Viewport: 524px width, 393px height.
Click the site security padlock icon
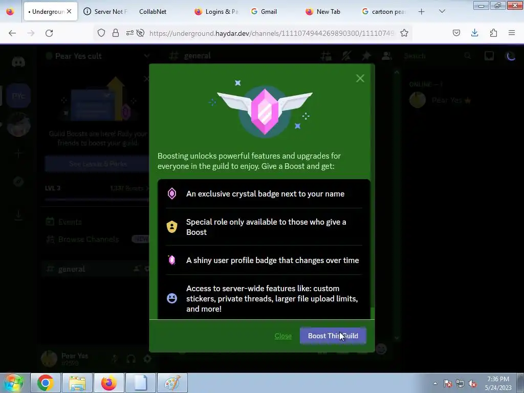click(116, 33)
